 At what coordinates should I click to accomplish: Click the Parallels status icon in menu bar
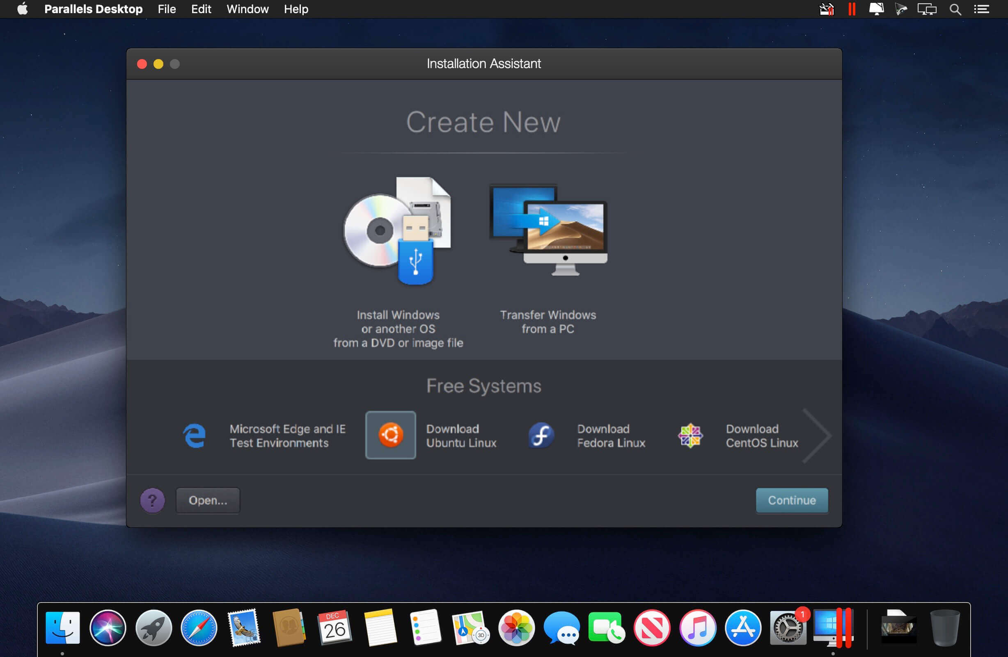pos(852,9)
